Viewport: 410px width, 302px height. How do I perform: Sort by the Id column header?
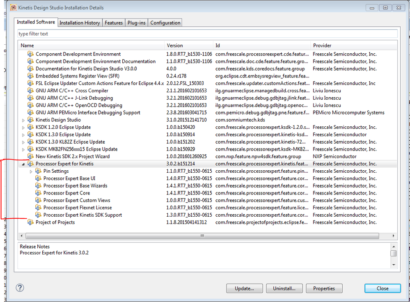coord(262,46)
